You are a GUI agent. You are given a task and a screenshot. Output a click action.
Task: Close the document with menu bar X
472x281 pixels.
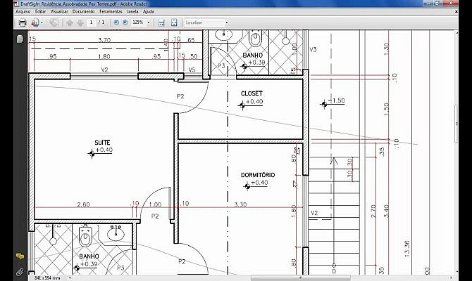pyautogui.click(x=457, y=11)
